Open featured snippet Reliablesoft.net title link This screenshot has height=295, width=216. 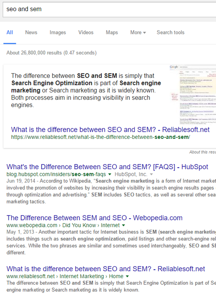click(110, 129)
